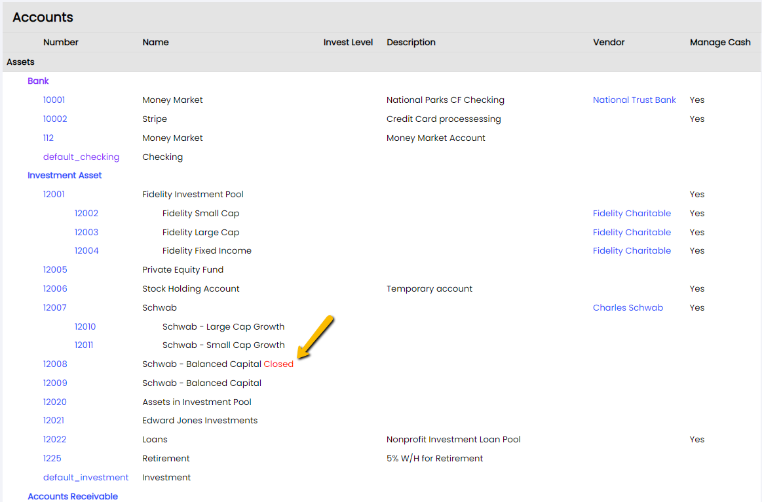Select the Private Equity Fund name

click(183, 269)
